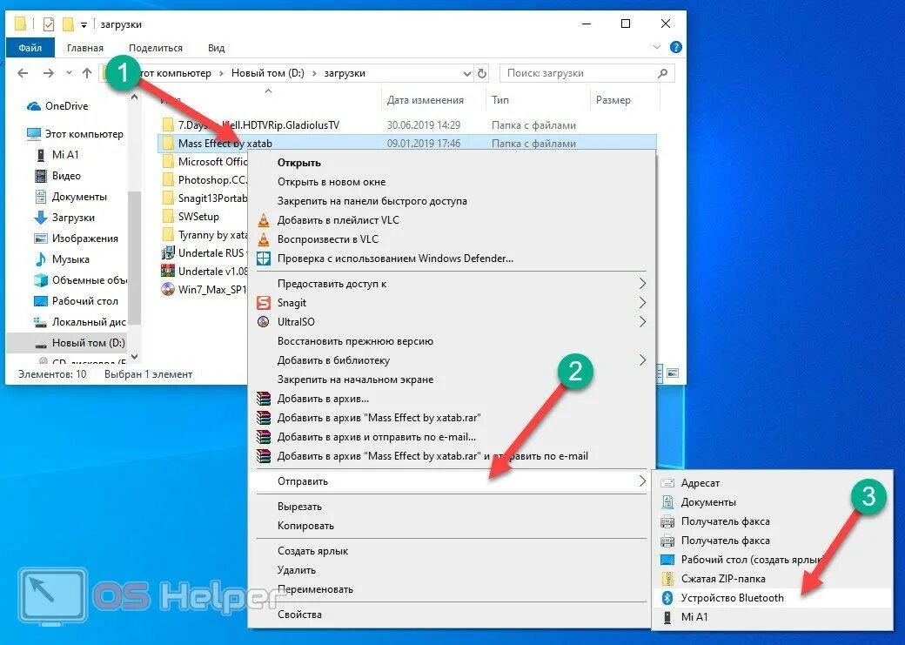Click the Snagit icon in the context menu

point(263,303)
